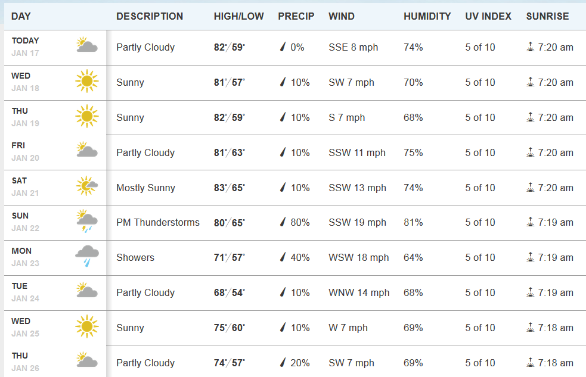Click the sunny icon for Wed Jan 18
Image resolution: width=586 pixels, height=377 pixels.
[x=87, y=82]
